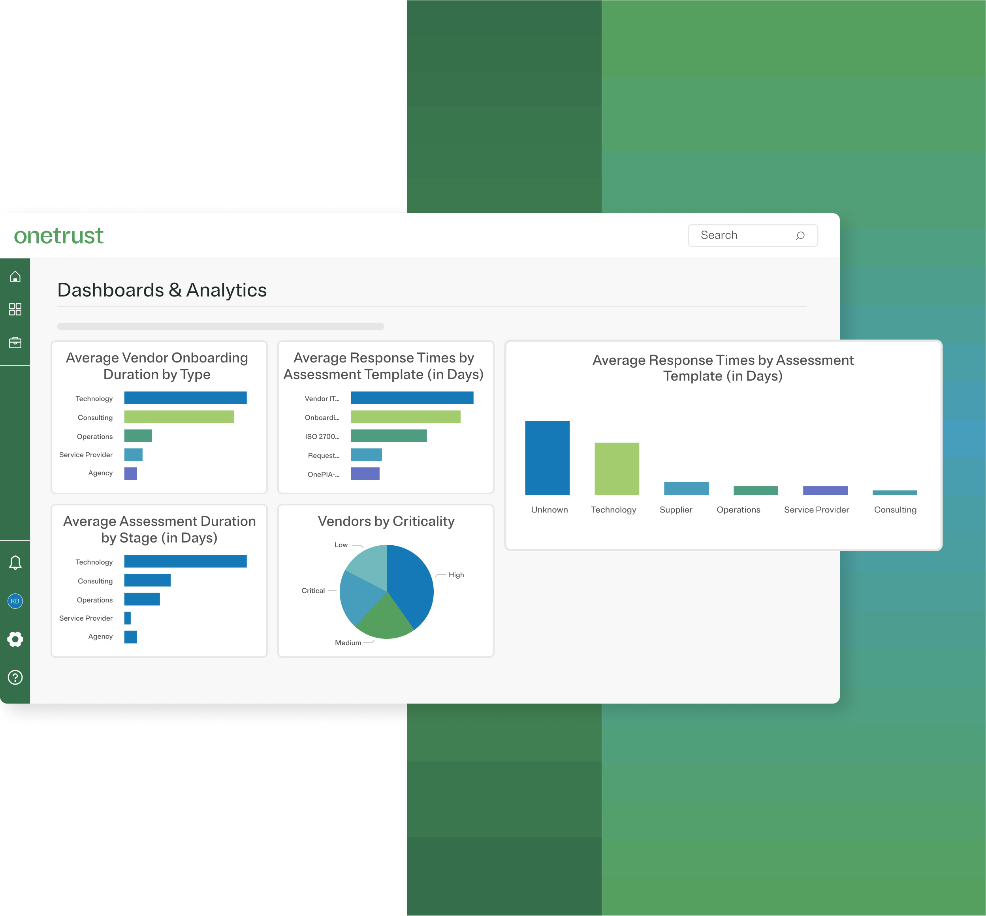Open the settings gear icon
Image resolution: width=986 pixels, height=916 pixels.
(x=15, y=639)
